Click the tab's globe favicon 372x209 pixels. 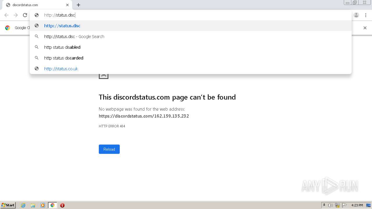pyautogui.click(x=8, y=5)
